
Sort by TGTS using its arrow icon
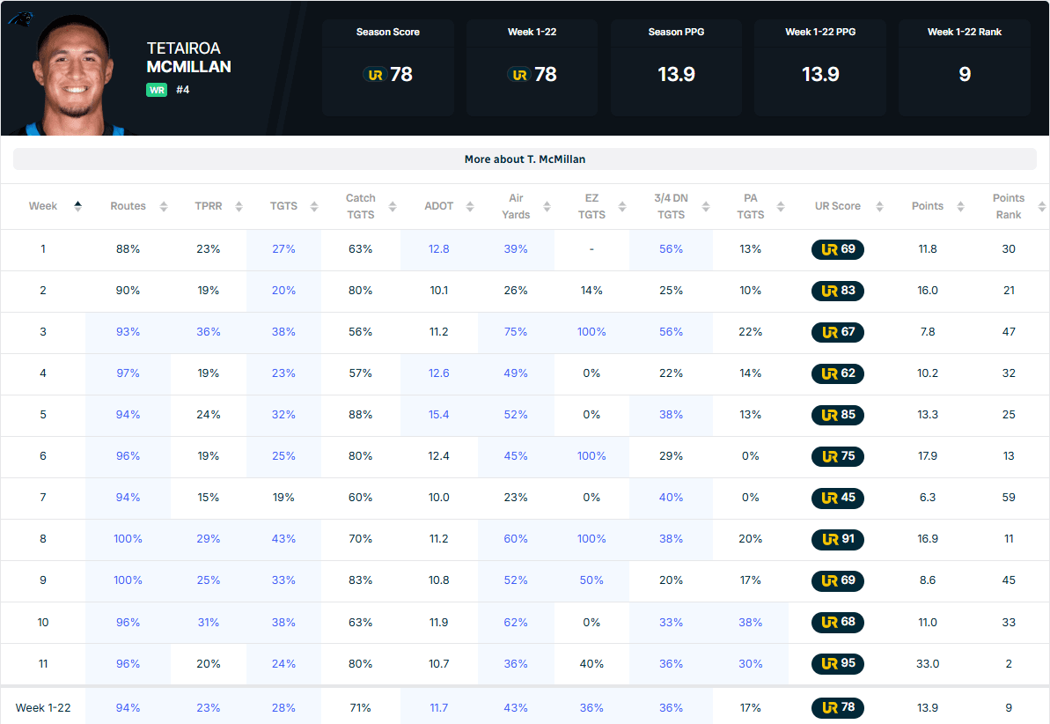313,206
